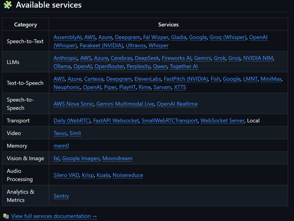
Task: Open the AWS link in the LLMs row
Action: click(86, 58)
